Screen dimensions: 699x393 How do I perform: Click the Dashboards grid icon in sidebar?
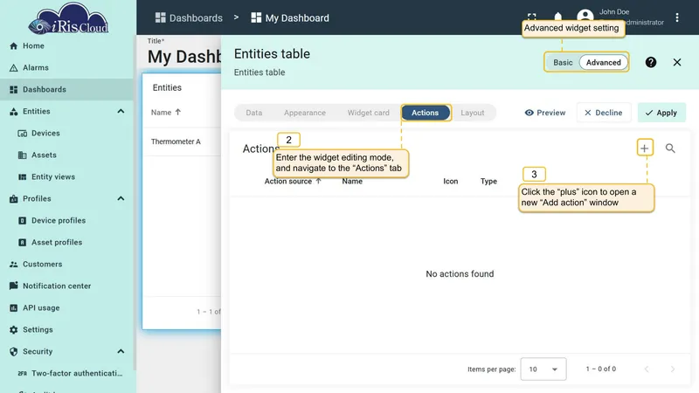[x=13, y=90]
